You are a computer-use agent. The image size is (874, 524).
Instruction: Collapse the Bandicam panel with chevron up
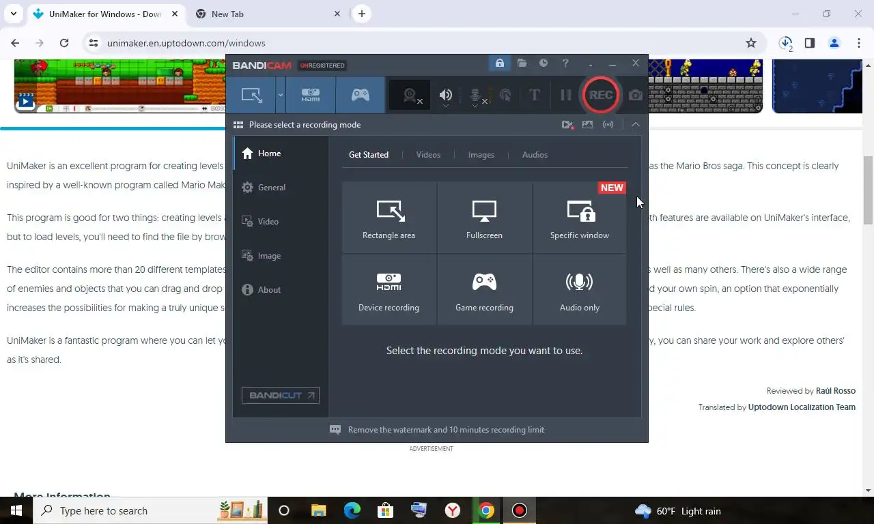635,125
